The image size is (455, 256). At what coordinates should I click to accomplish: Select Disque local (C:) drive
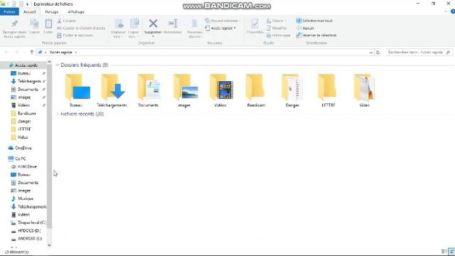click(x=28, y=223)
